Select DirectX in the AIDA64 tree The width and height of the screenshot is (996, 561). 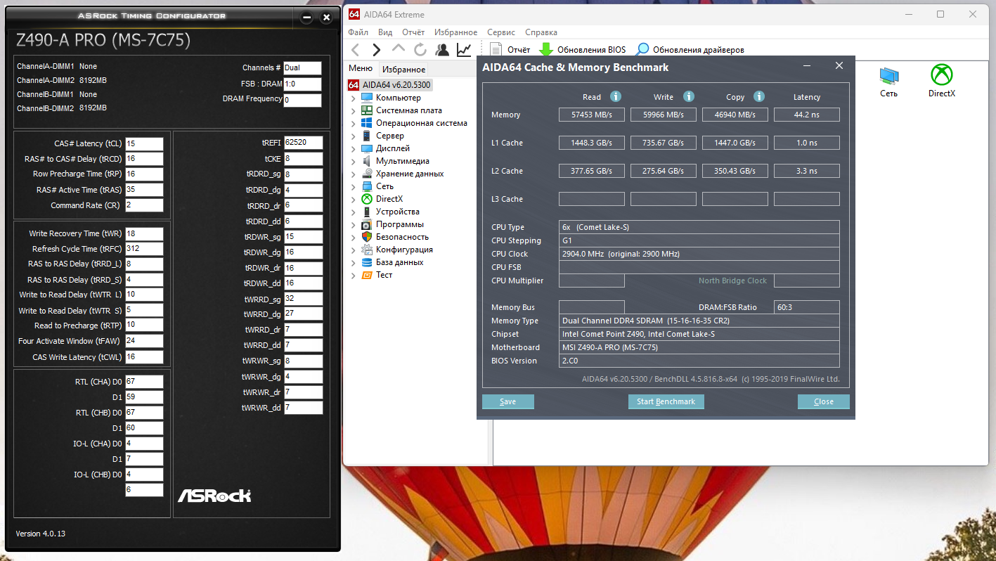tap(389, 199)
